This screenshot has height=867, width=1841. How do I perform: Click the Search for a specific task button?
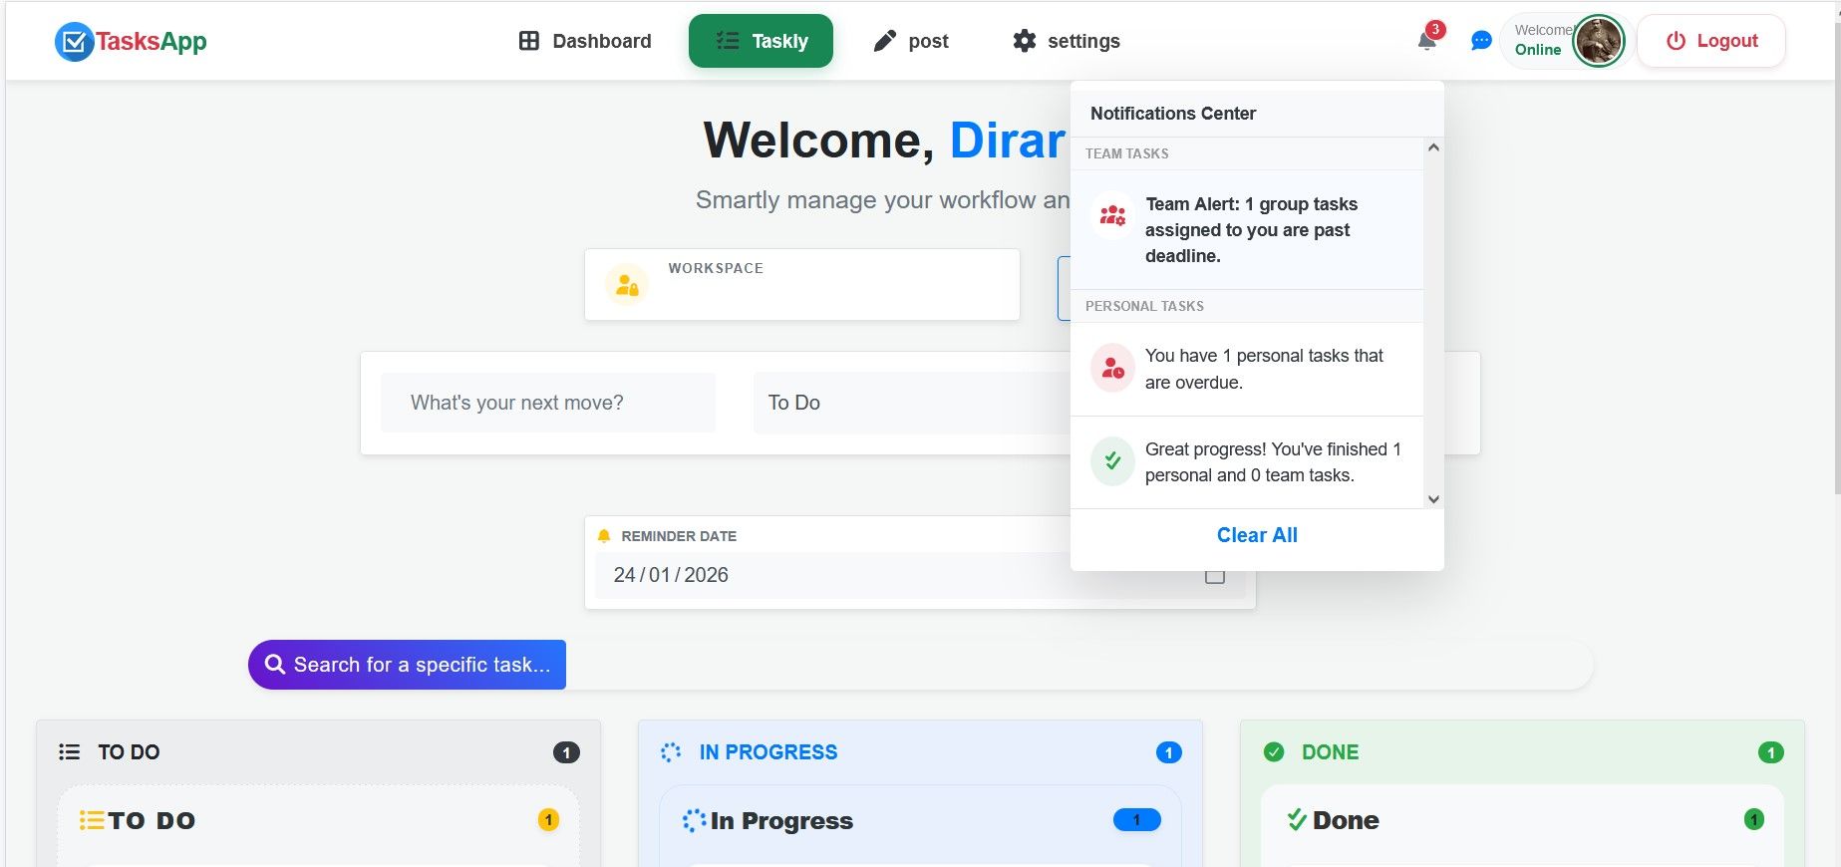pyautogui.click(x=407, y=665)
